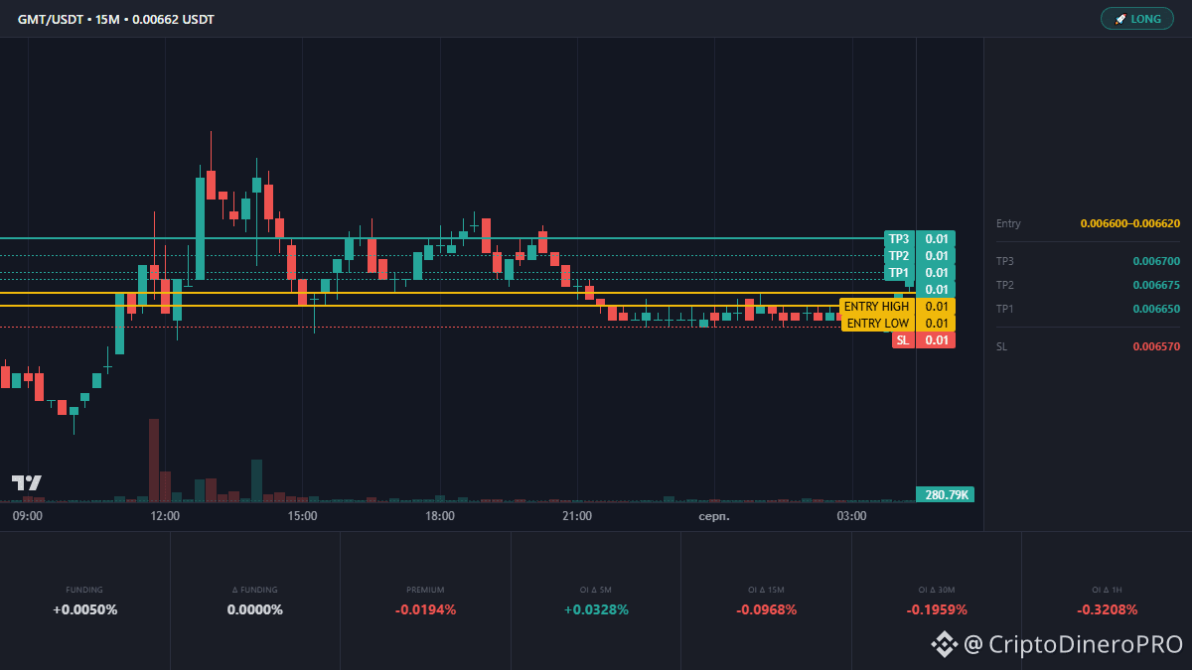The height and width of the screenshot is (670, 1192).
Task: Click the Δ FUNDING value 0.0000%
Action: click(254, 609)
